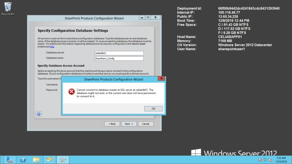Click the red error icon in dialog
This screenshot has width=292, height=164.
(x=72, y=92)
